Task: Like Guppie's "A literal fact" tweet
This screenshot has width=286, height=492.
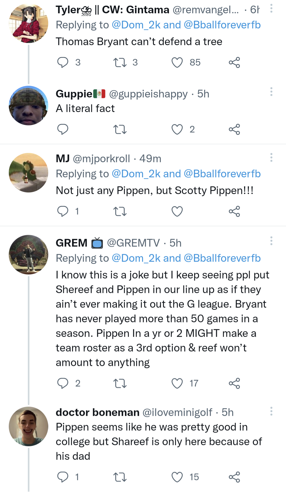Action: point(177,130)
